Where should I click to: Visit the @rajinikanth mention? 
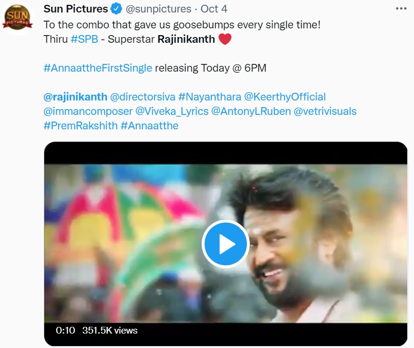click(x=75, y=97)
